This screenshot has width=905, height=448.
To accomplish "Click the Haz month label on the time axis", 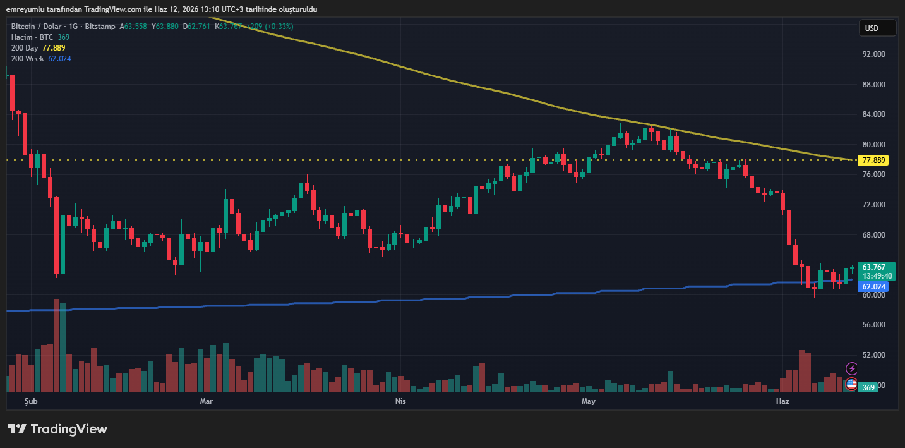I will (x=782, y=401).
